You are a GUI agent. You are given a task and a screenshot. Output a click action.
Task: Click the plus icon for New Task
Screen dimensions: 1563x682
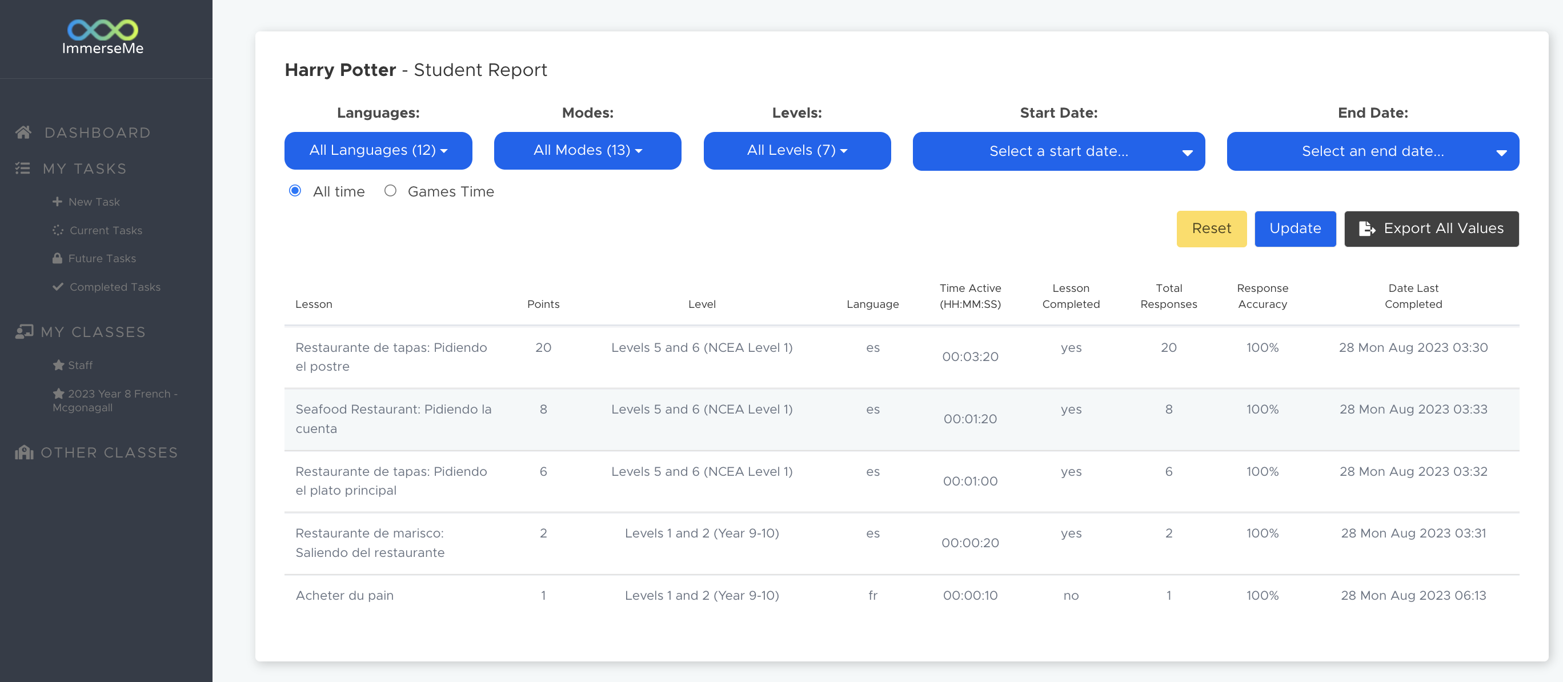57,202
